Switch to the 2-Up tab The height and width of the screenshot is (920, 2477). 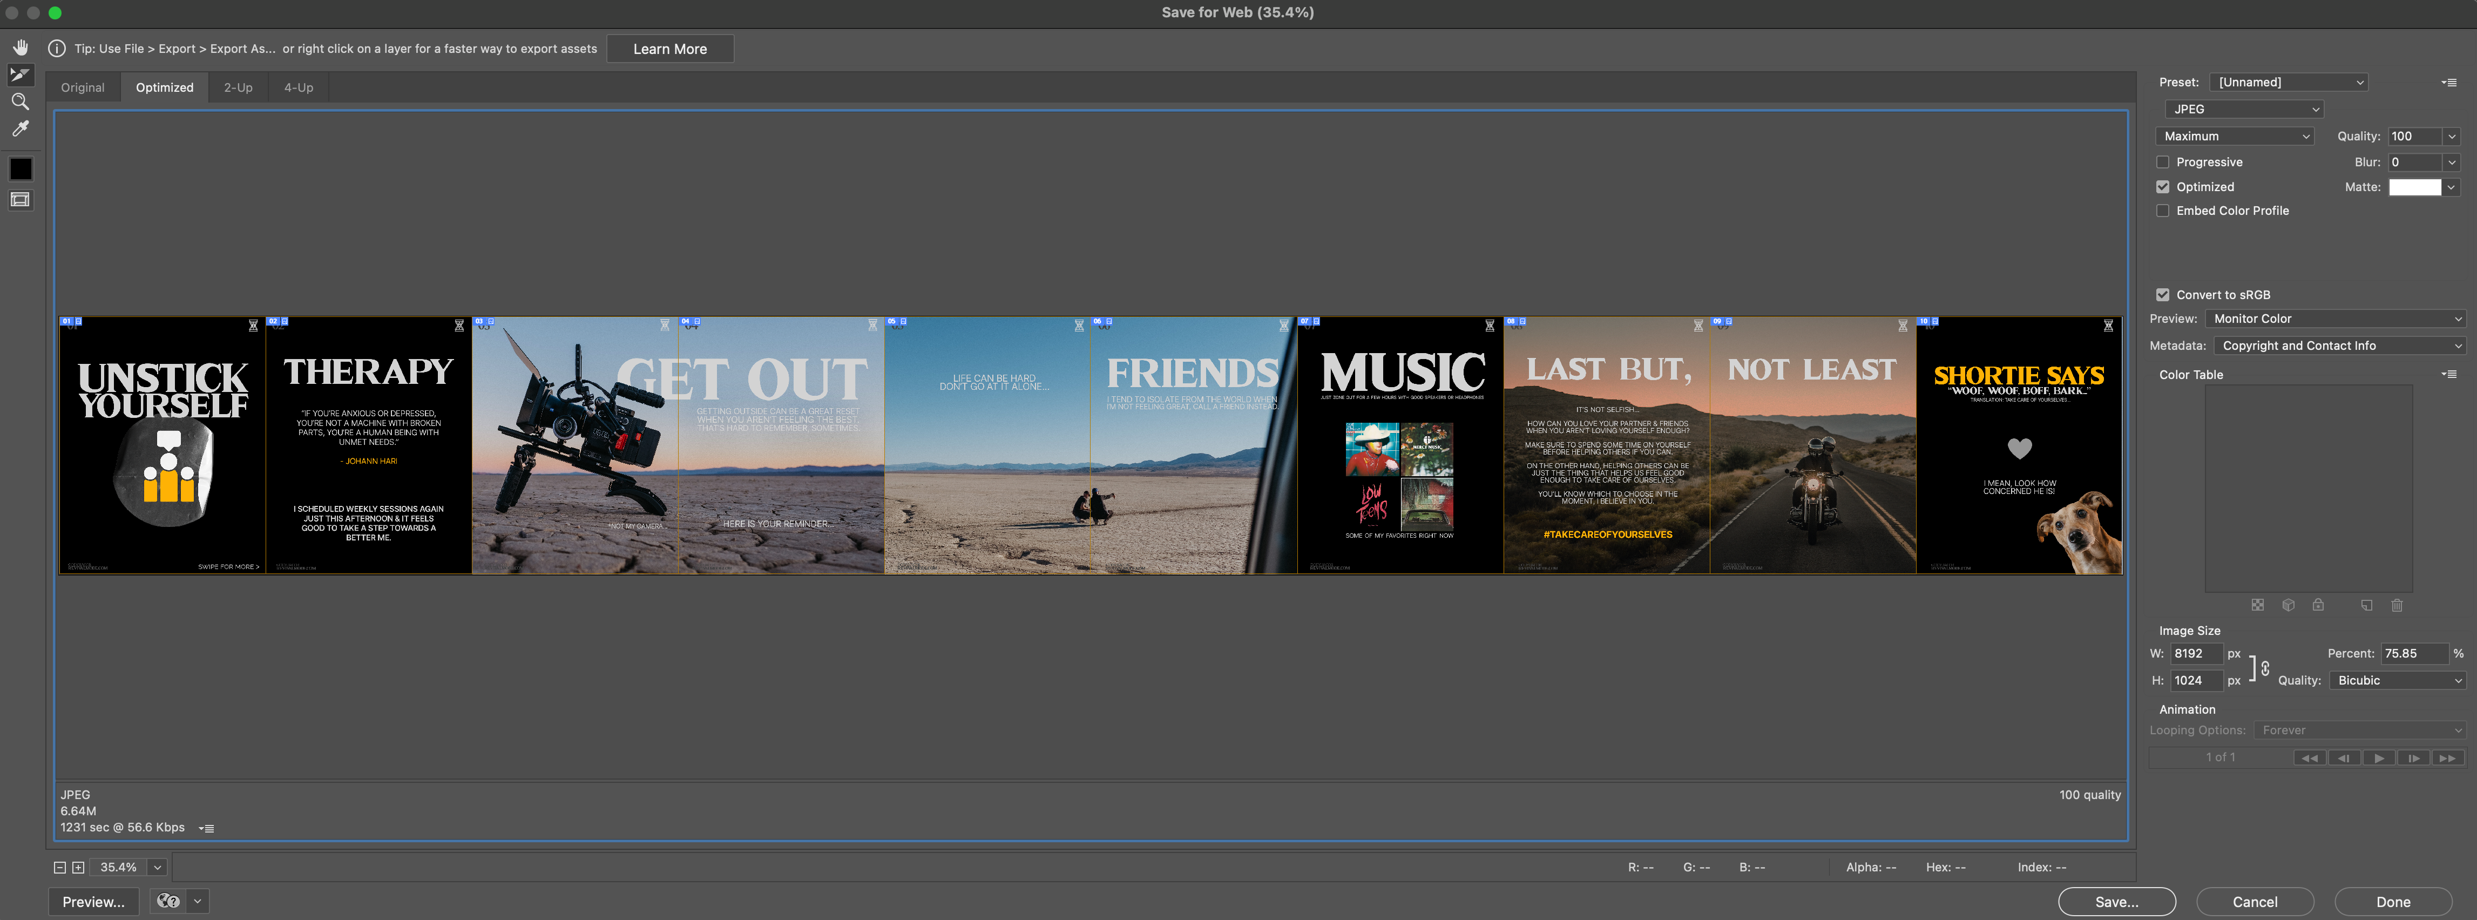point(238,87)
